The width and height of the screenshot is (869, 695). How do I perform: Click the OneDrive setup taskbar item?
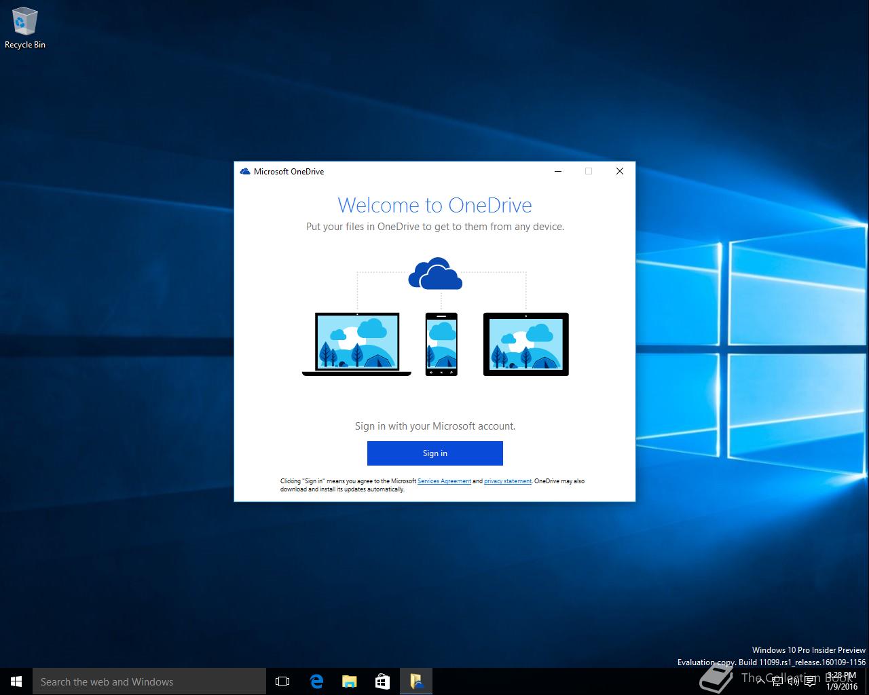(416, 681)
